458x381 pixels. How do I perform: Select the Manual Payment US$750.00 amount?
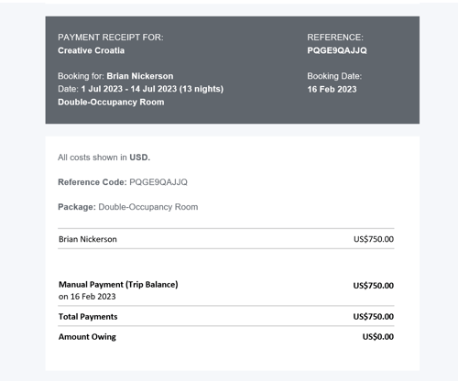pyautogui.click(x=373, y=286)
